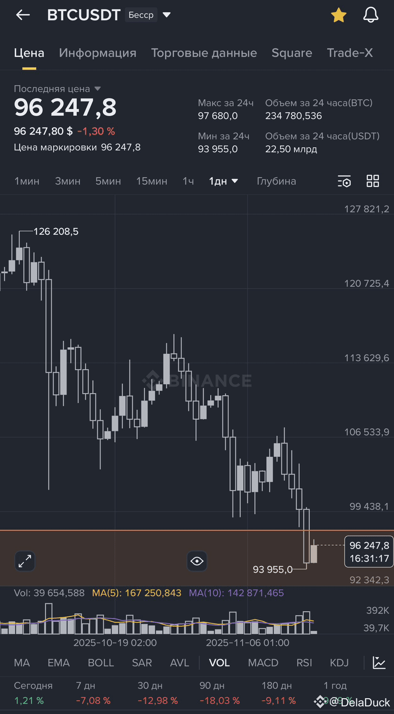The image size is (394, 714).
Task: Tap the BTC 24h volume 234 780,536
Action: pyautogui.click(x=294, y=116)
